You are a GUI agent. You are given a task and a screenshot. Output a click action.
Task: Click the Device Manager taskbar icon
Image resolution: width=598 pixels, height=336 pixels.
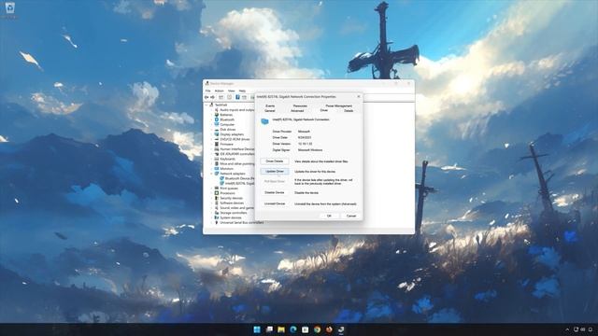pos(341,329)
